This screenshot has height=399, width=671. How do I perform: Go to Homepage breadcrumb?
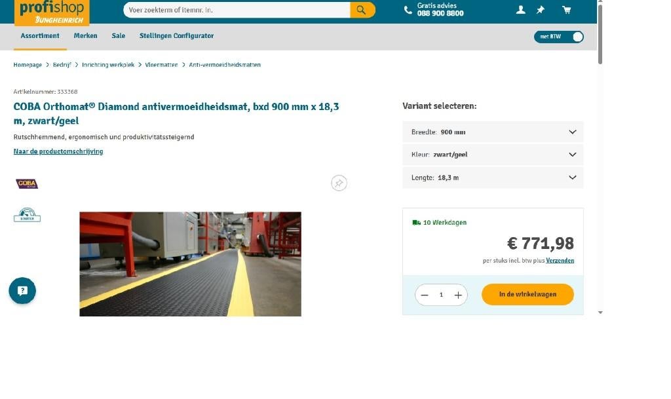click(x=28, y=65)
